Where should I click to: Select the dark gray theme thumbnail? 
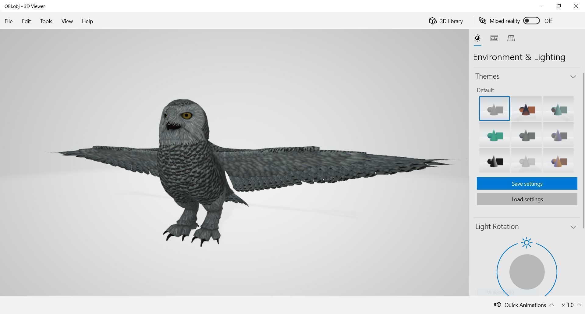(526, 134)
